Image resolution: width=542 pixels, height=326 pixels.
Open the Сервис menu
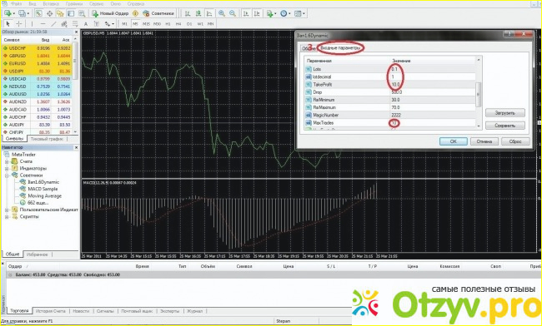click(x=97, y=4)
